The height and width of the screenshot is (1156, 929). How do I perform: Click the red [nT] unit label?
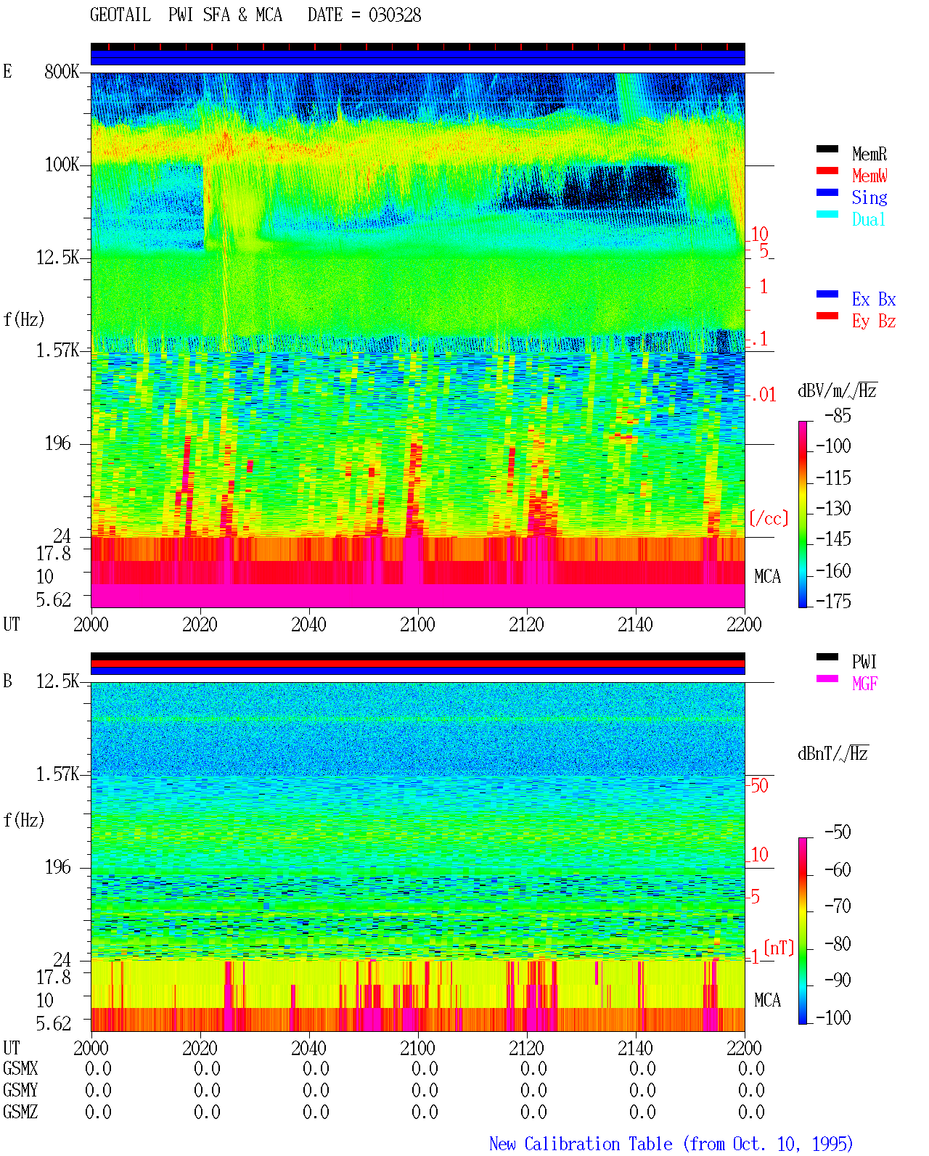[x=779, y=948]
